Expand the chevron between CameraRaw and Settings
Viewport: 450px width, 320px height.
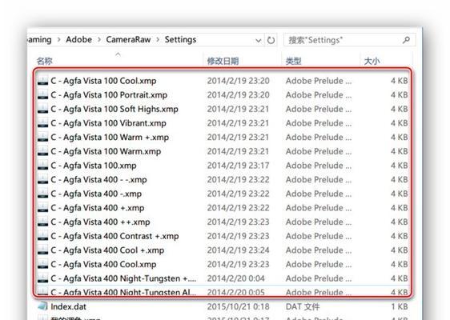158,39
